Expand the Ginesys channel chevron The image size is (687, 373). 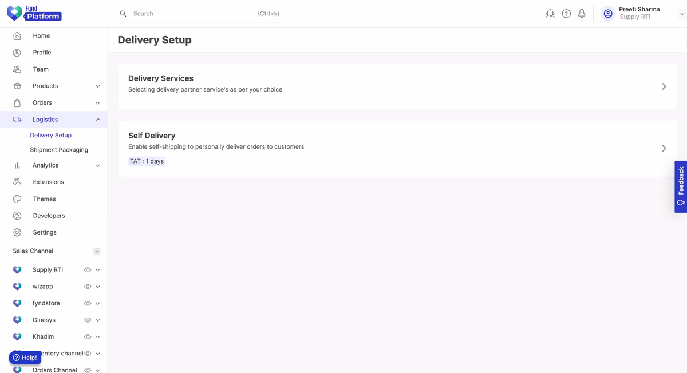(x=98, y=320)
